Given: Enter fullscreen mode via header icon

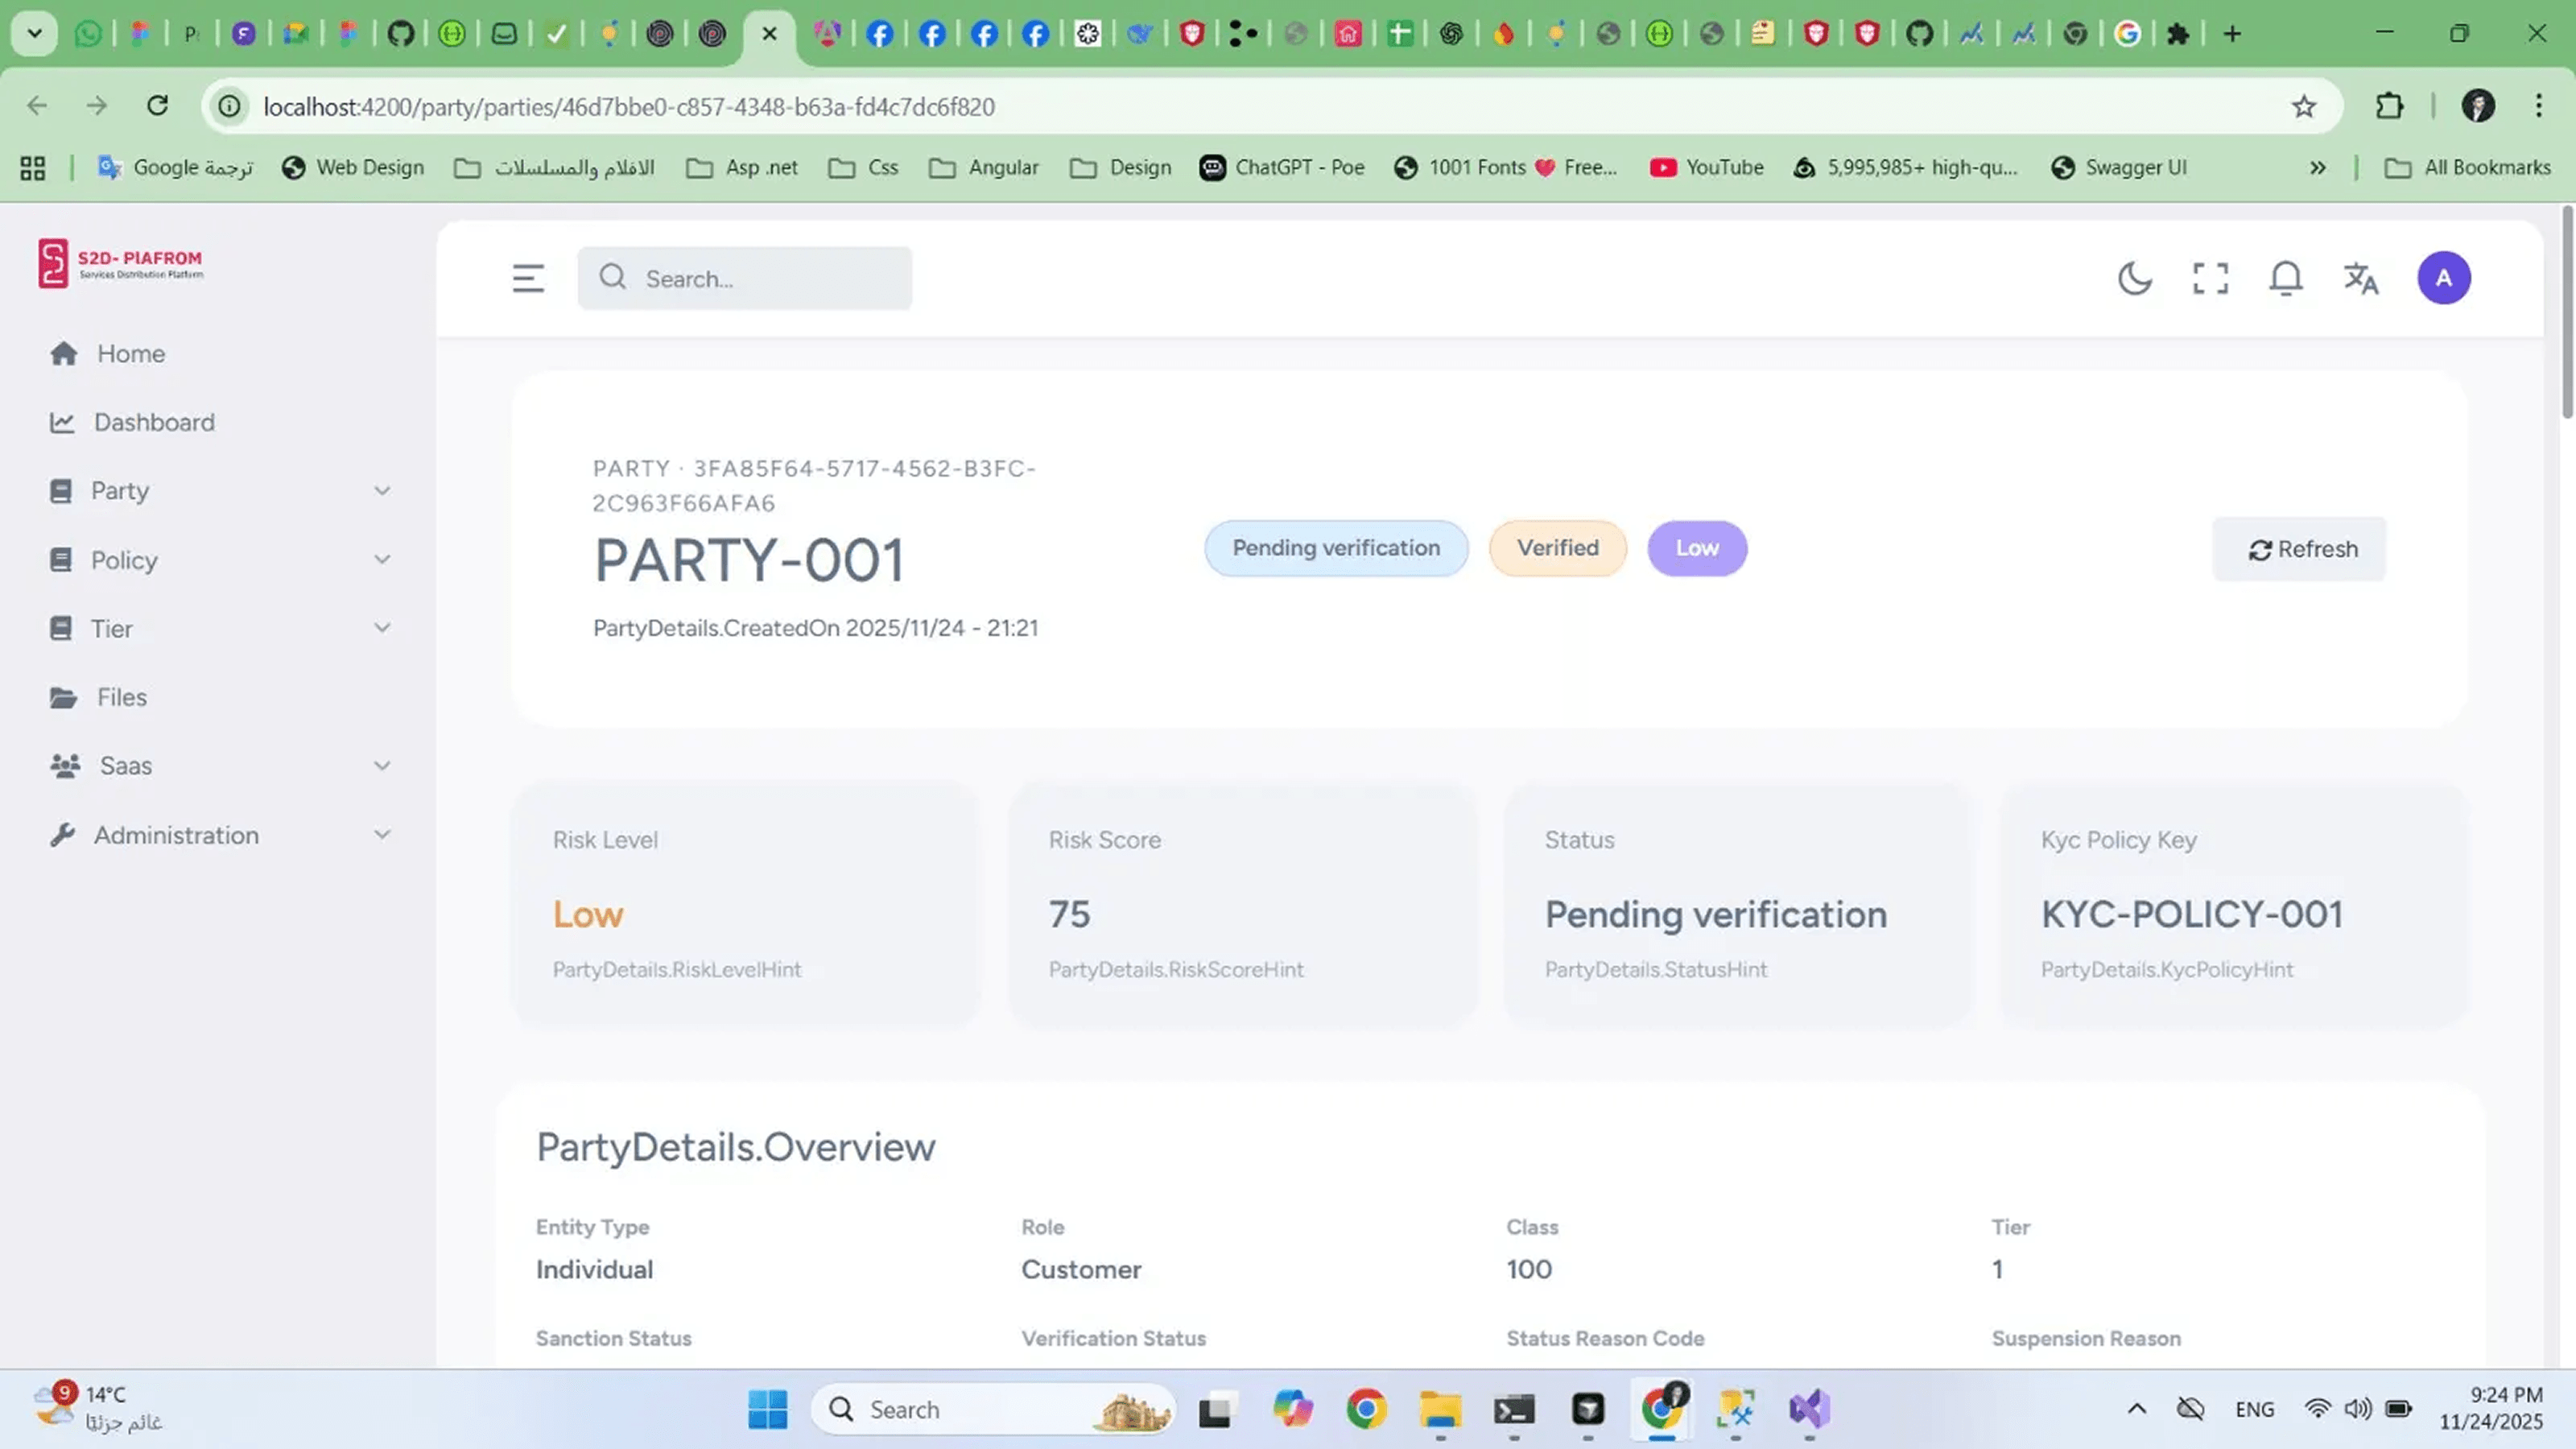Looking at the screenshot, I should pos(2210,278).
